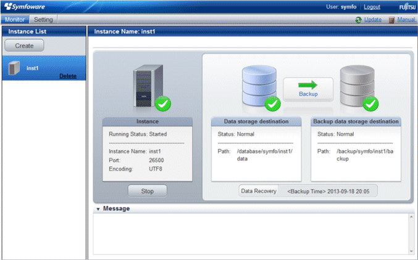Click the Message area scrollbar down arrow

click(411, 251)
